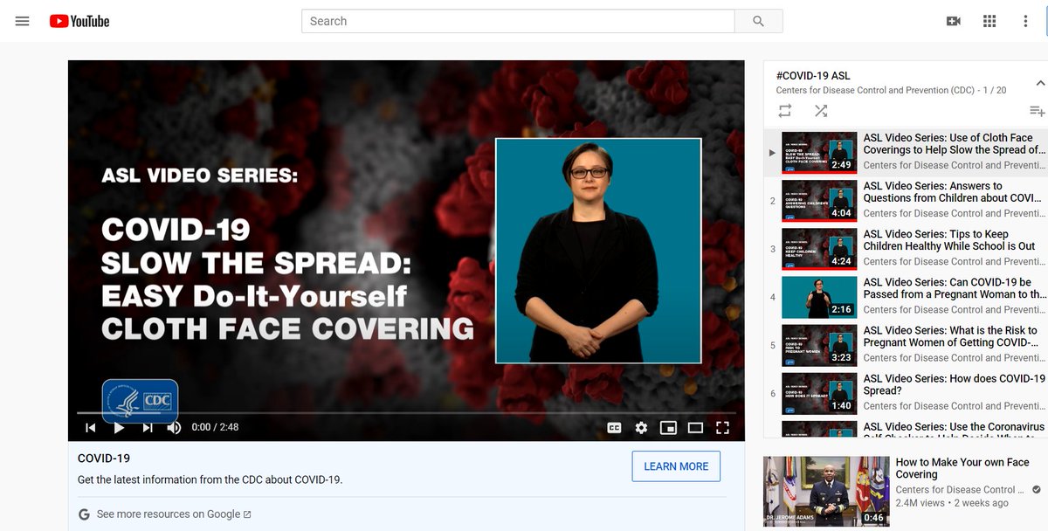Select What is the Risk to Pregnant Women video
The image size is (1048, 531).
pyautogui.click(x=906, y=345)
